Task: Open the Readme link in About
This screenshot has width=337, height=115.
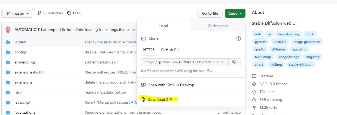Action: click(x=263, y=76)
